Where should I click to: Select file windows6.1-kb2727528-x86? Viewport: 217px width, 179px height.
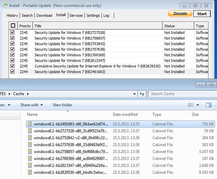pos(120,131)
